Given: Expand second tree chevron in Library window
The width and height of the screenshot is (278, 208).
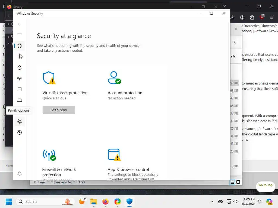Looking at the screenshot, I should point(8,37).
